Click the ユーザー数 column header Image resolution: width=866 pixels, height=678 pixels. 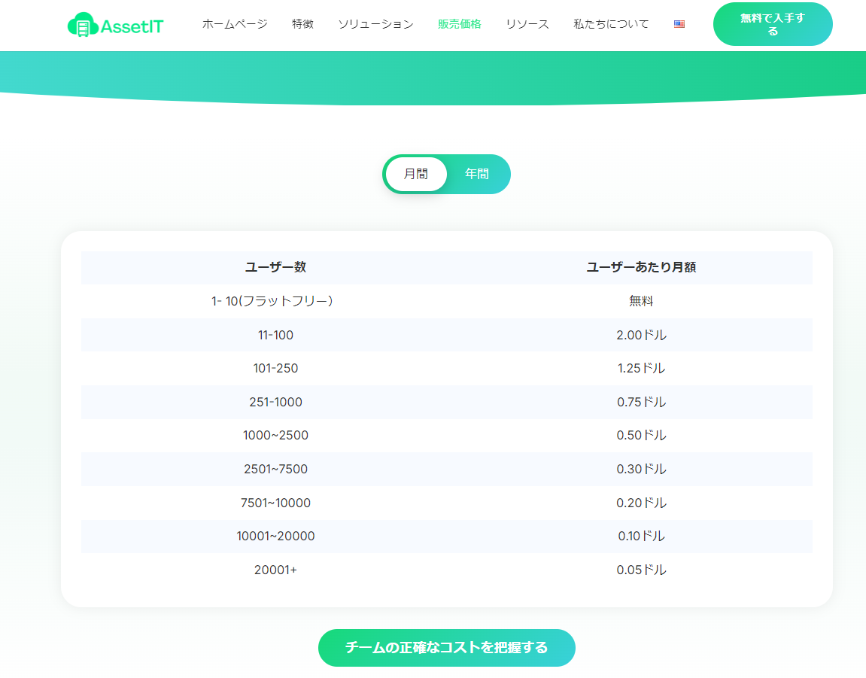[275, 267]
